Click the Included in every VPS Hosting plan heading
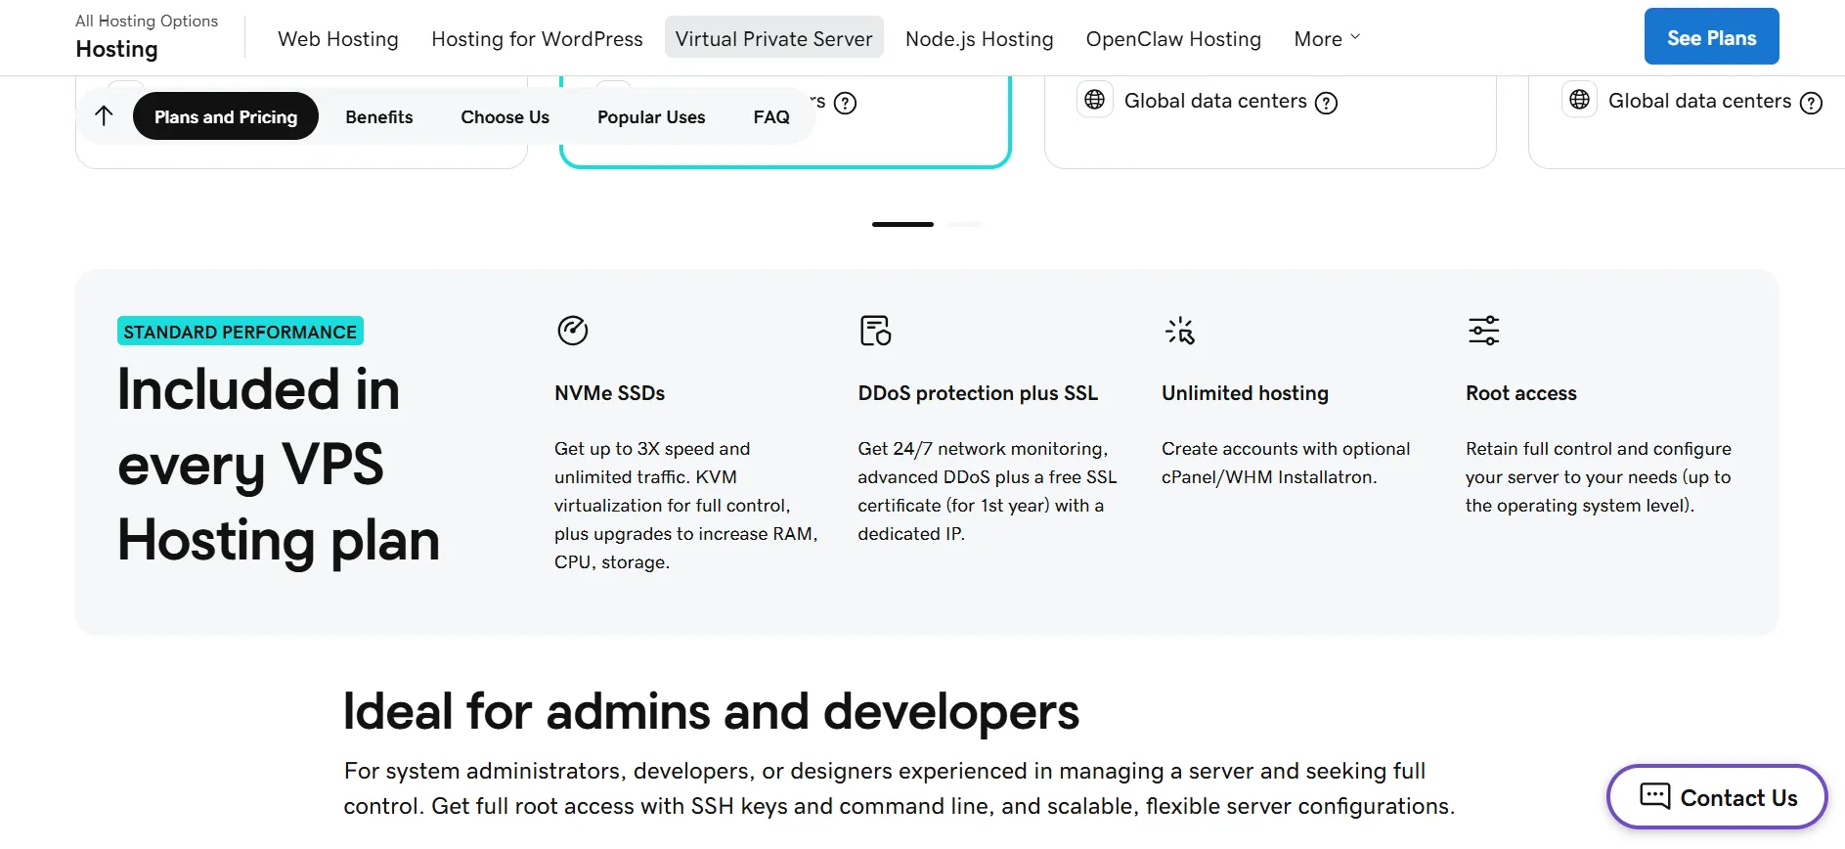Image resolution: width=1845 pixels, height=849 pixels. (x=279, y=465)
